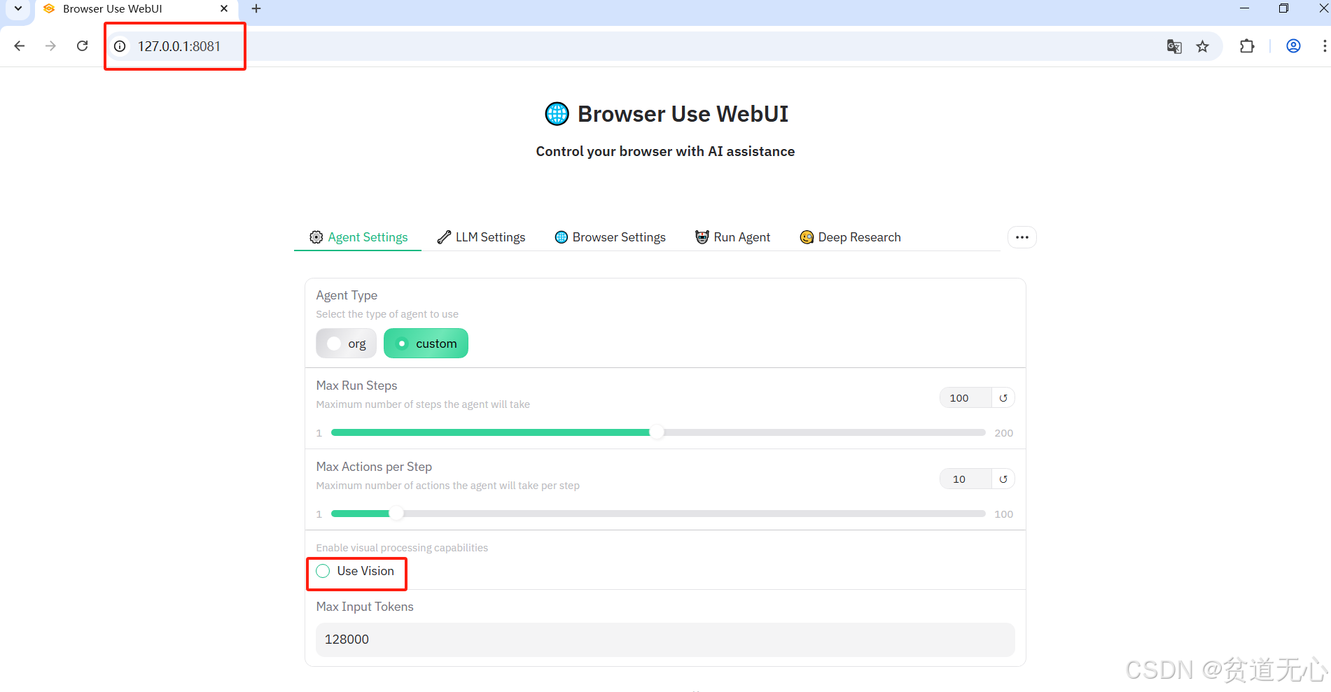
Task: Go back using browser back arrow
Action: coord(20,46)
